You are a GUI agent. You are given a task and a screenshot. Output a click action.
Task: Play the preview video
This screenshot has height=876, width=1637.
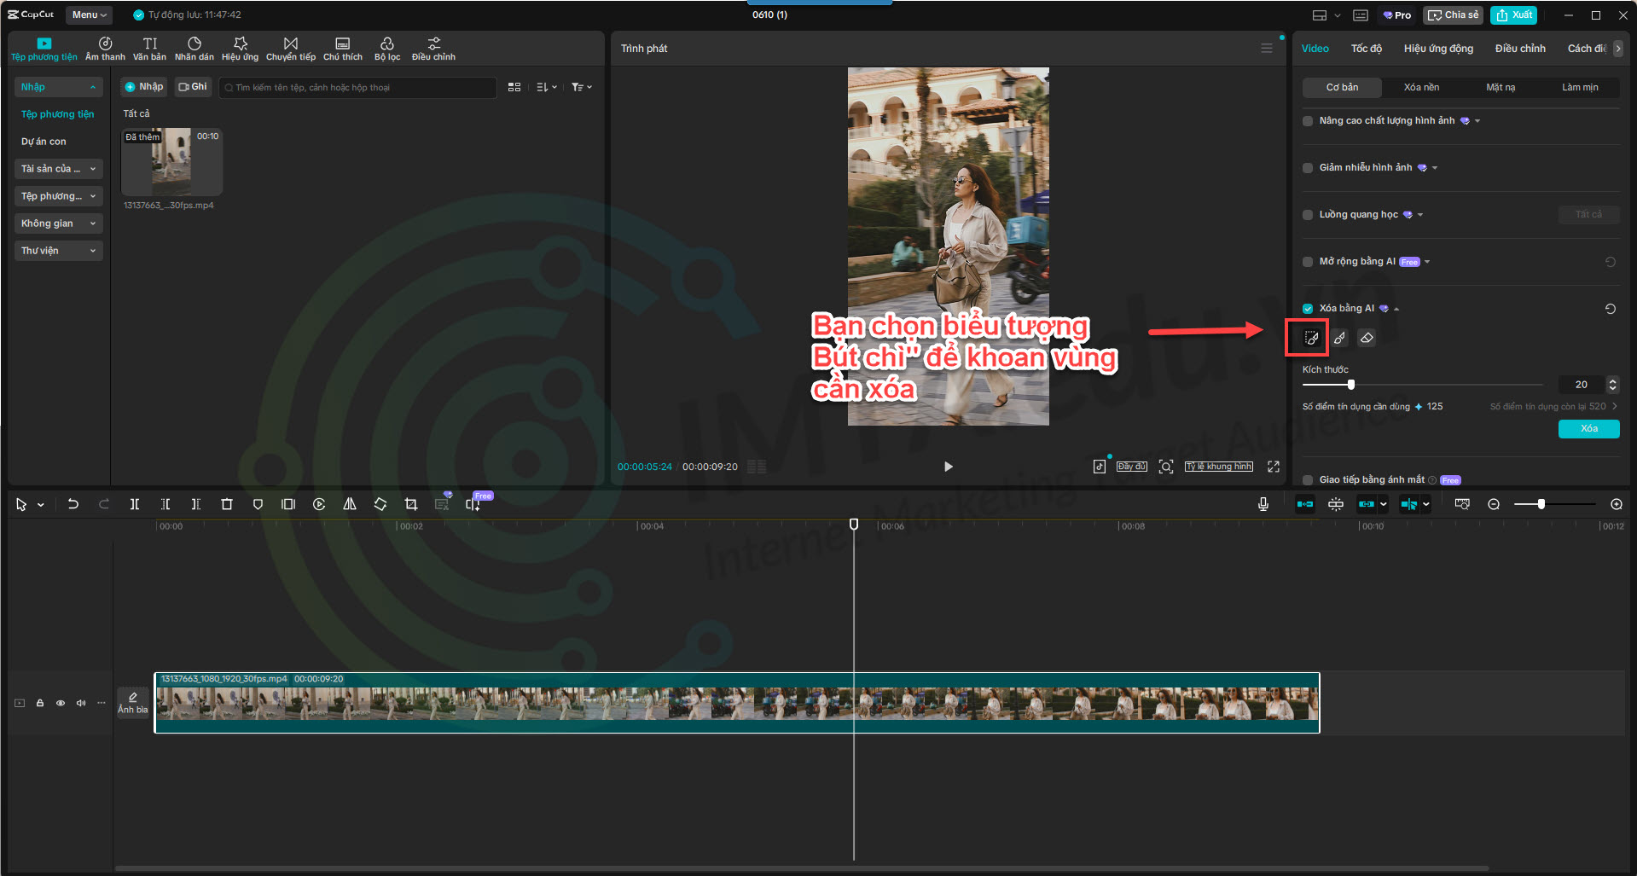948,467
